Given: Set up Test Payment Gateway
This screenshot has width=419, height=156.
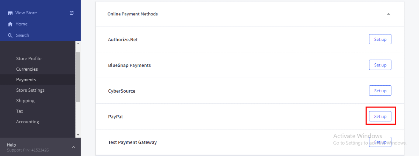Looking at the screenshot, I should point(380,142).
